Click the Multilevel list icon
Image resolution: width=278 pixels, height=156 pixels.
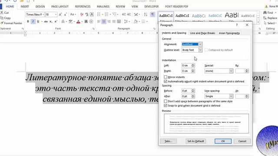point(114,14)
